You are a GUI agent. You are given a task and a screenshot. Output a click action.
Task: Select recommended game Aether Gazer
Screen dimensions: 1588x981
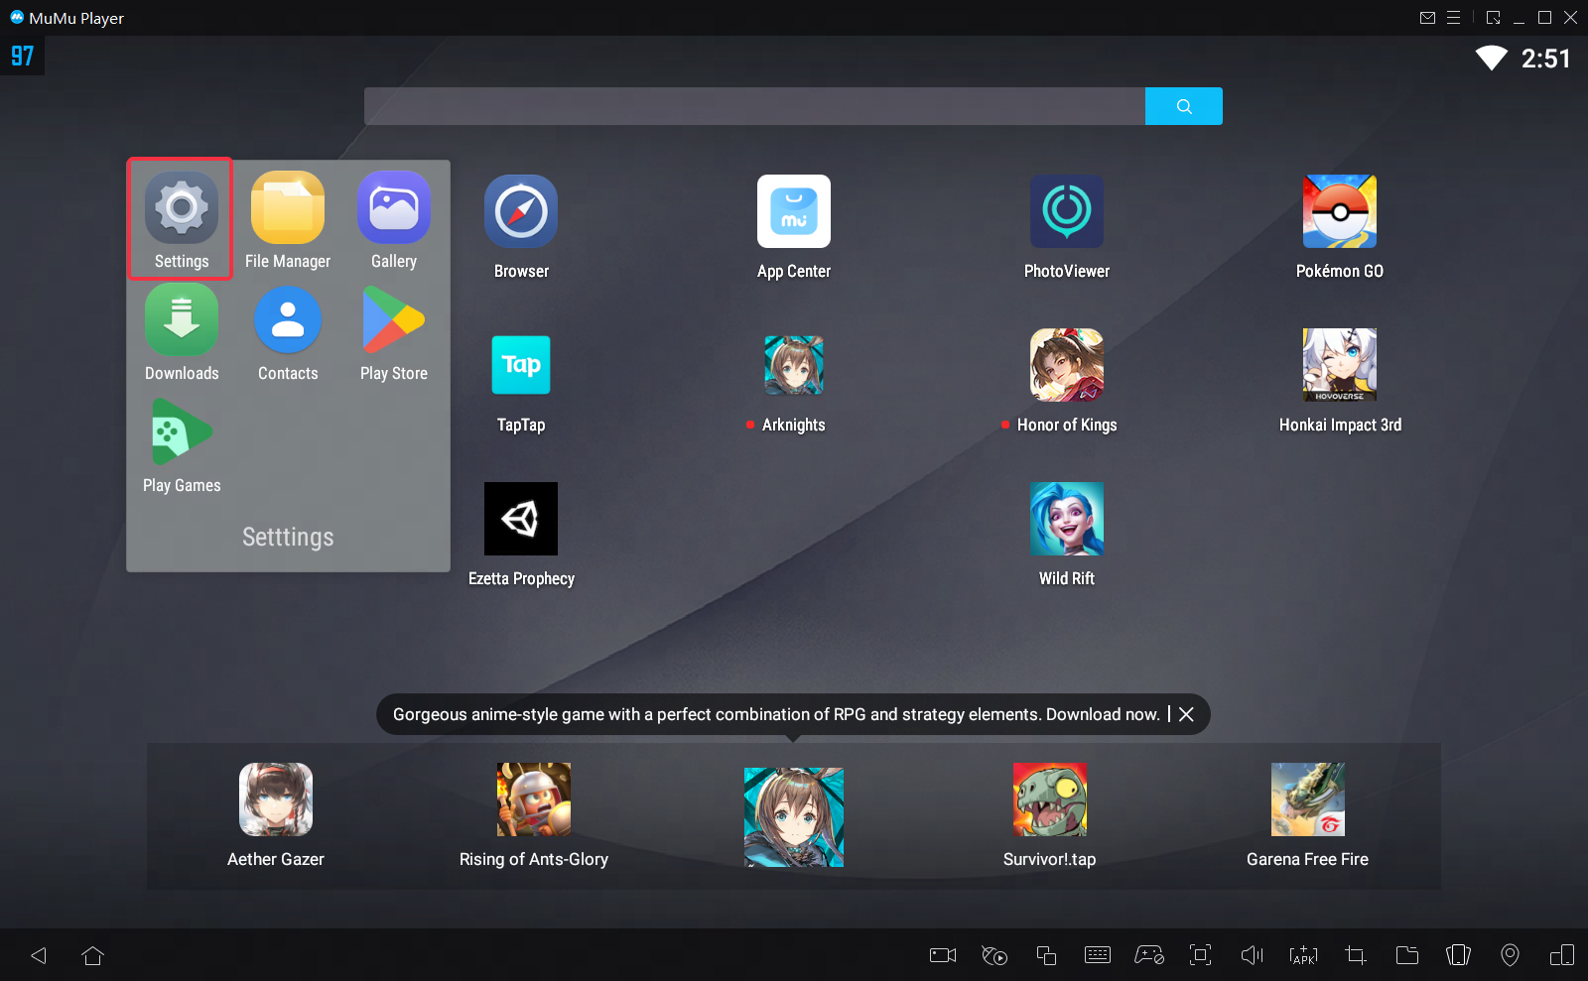(276, 799)
